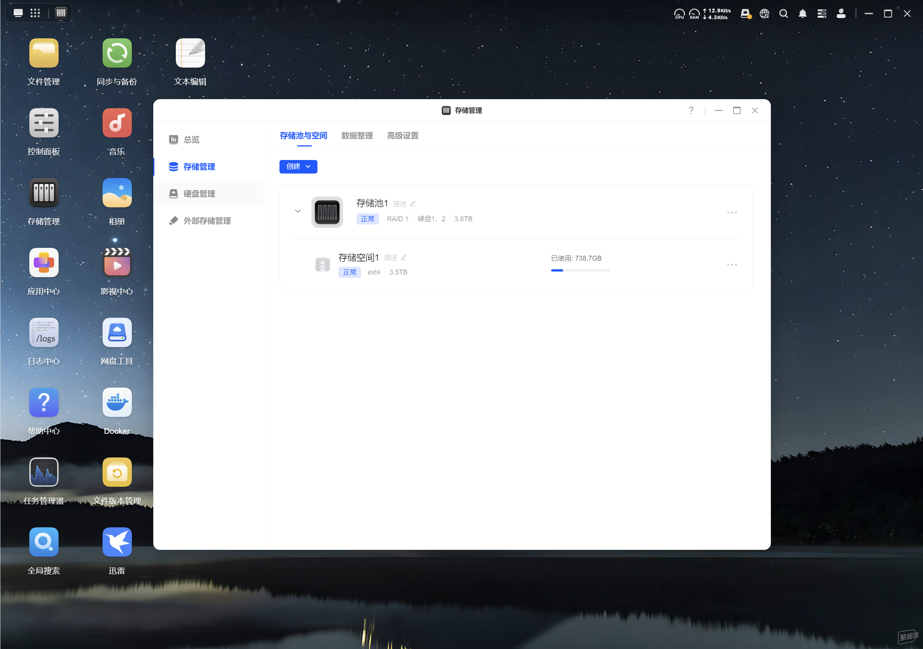
Task: Open the 迅雷 download app
Action: point(116,542)
